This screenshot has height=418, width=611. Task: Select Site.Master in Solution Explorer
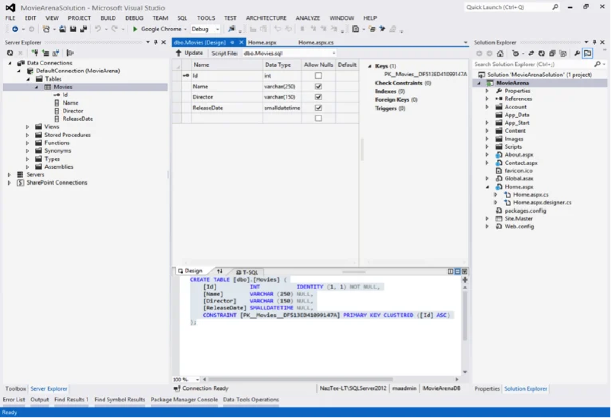(518, 219)
